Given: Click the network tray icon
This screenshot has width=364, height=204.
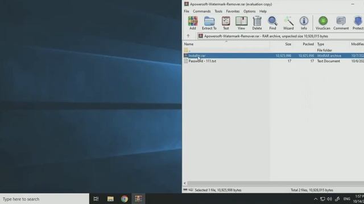Looking at the screenshot, I should click(x=322, y=199).
